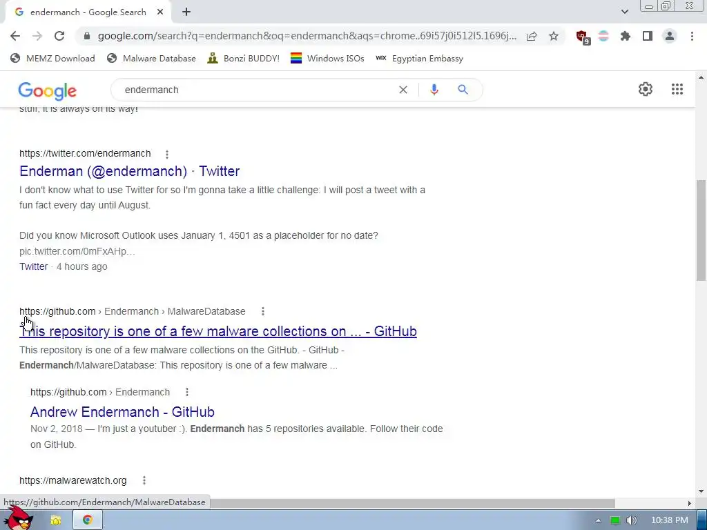
Task: Start voice search with microphone
Action: (x=434, y=90)
